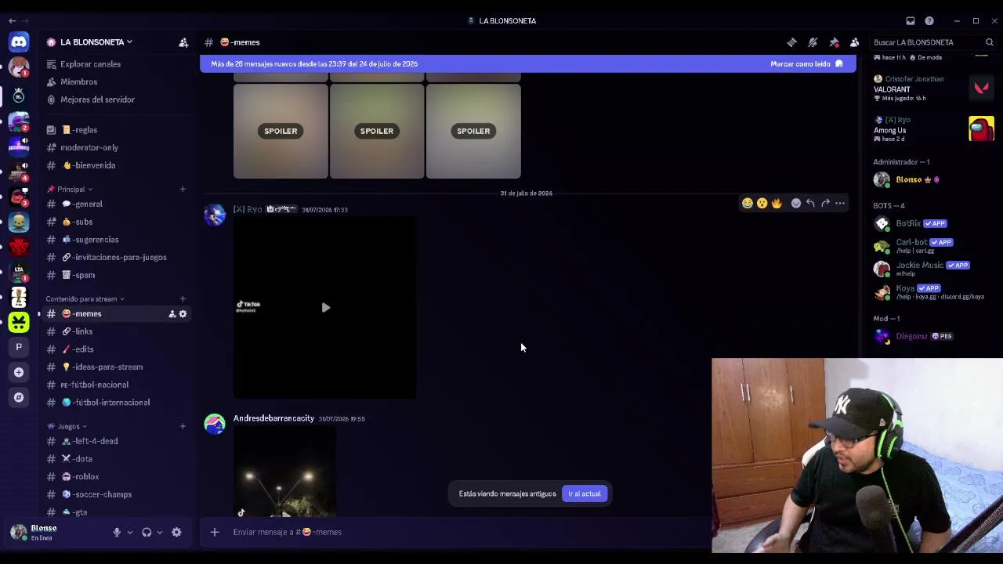Reply to Ryo's message

coord(810,204)
